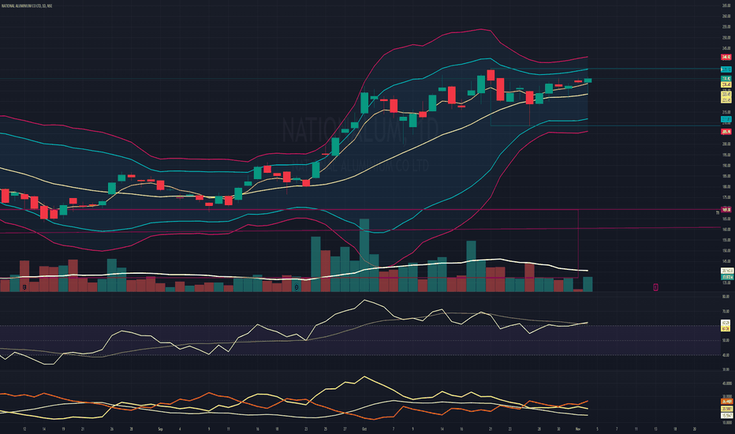This screenshot has height=434, width=735.
Task: Click the '10.0000' label in the bottom indicator scale
Action: click(x=726, y=422)
